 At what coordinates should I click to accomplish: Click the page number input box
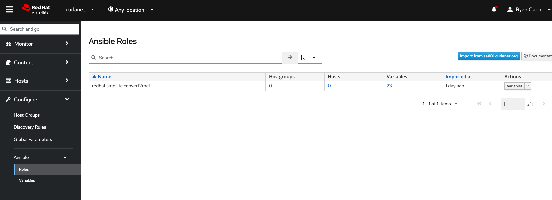pyautogui.click(x=513, y=104)
